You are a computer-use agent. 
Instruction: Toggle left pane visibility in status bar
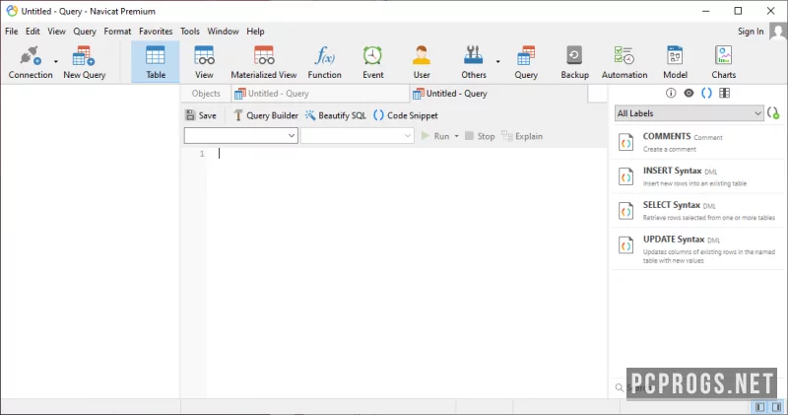759,407
